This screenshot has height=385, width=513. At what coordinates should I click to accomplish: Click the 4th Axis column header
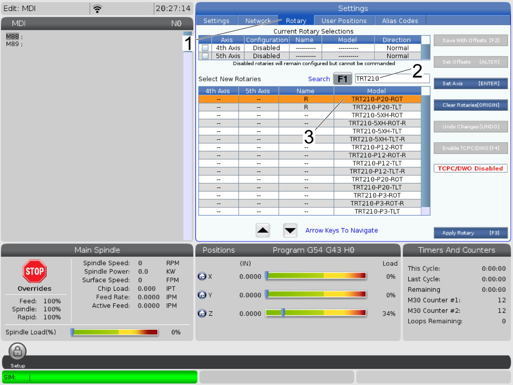coord(218,91)
